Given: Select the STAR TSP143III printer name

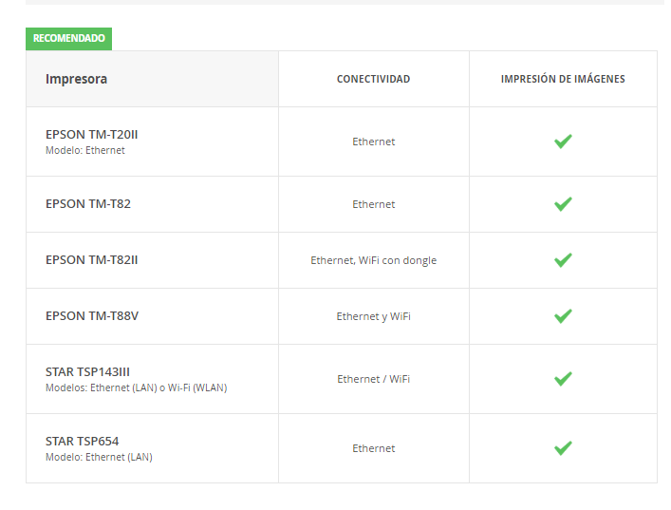Looking at the screenshot, I should pos(87,371).
